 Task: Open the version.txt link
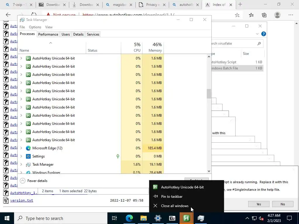point(22,200)
